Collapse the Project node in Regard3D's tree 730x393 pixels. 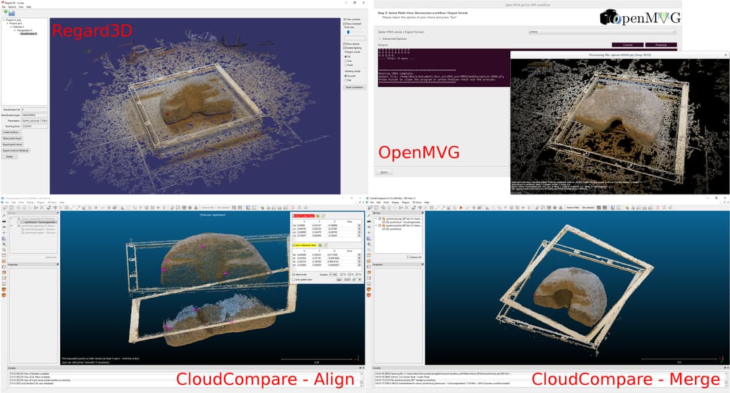3,20
